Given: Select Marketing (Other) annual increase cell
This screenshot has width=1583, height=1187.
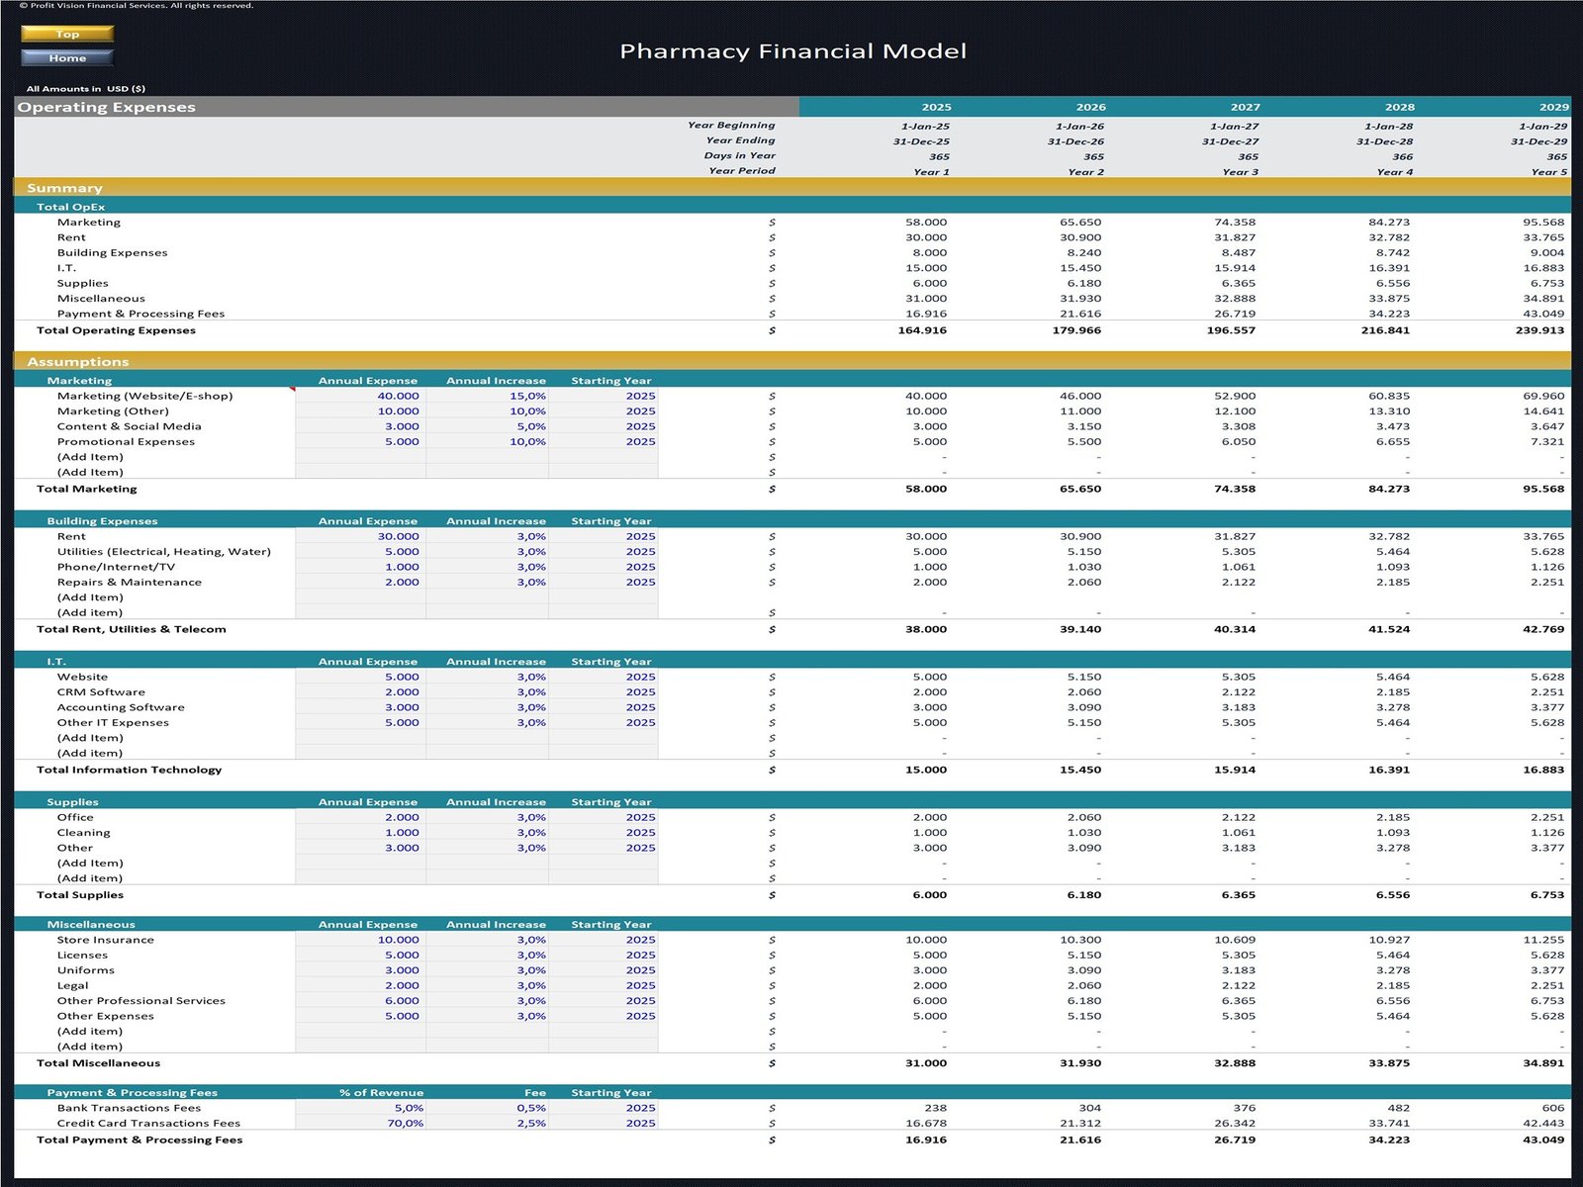Looking at the screenshot, I should (x=488, y=411).
